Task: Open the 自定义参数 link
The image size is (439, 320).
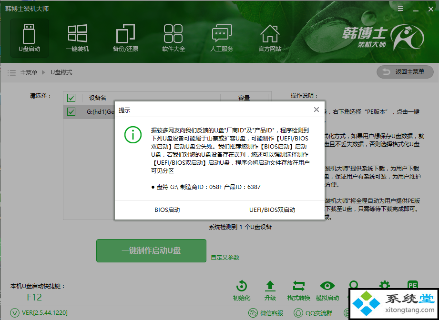Action: pyautogui.click(x=225, y=257)
